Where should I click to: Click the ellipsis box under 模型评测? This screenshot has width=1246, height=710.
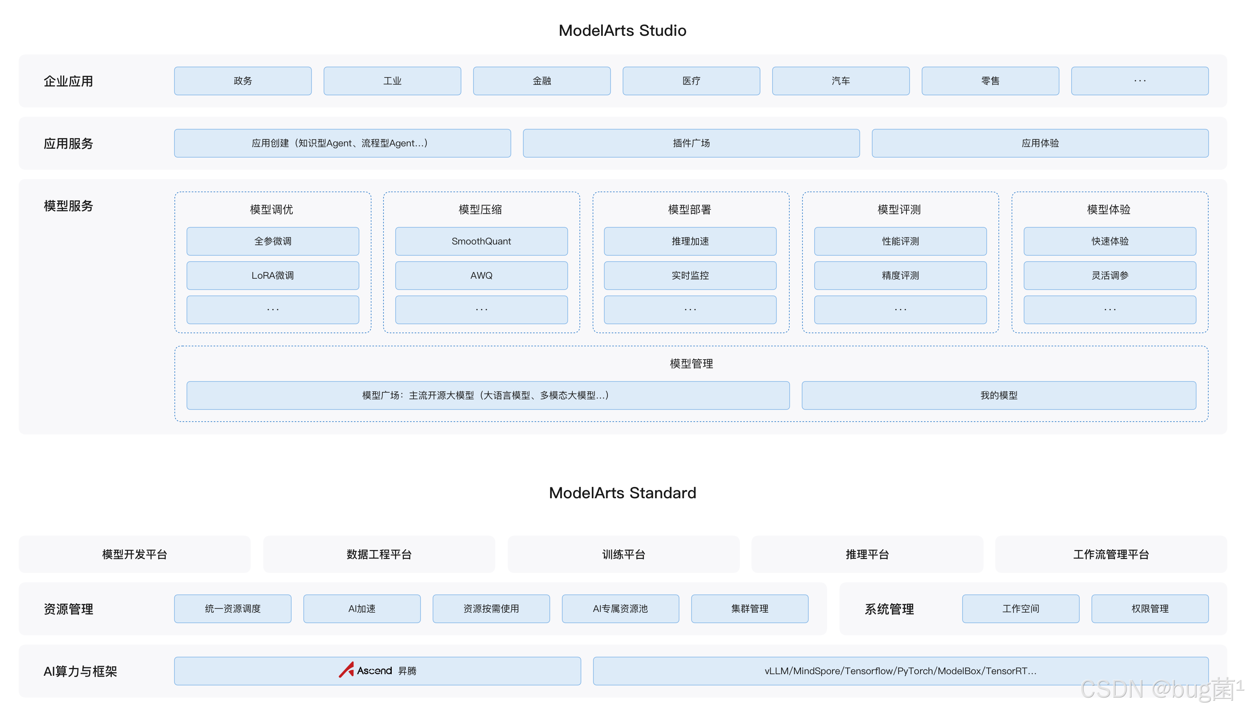coord(900,309)
